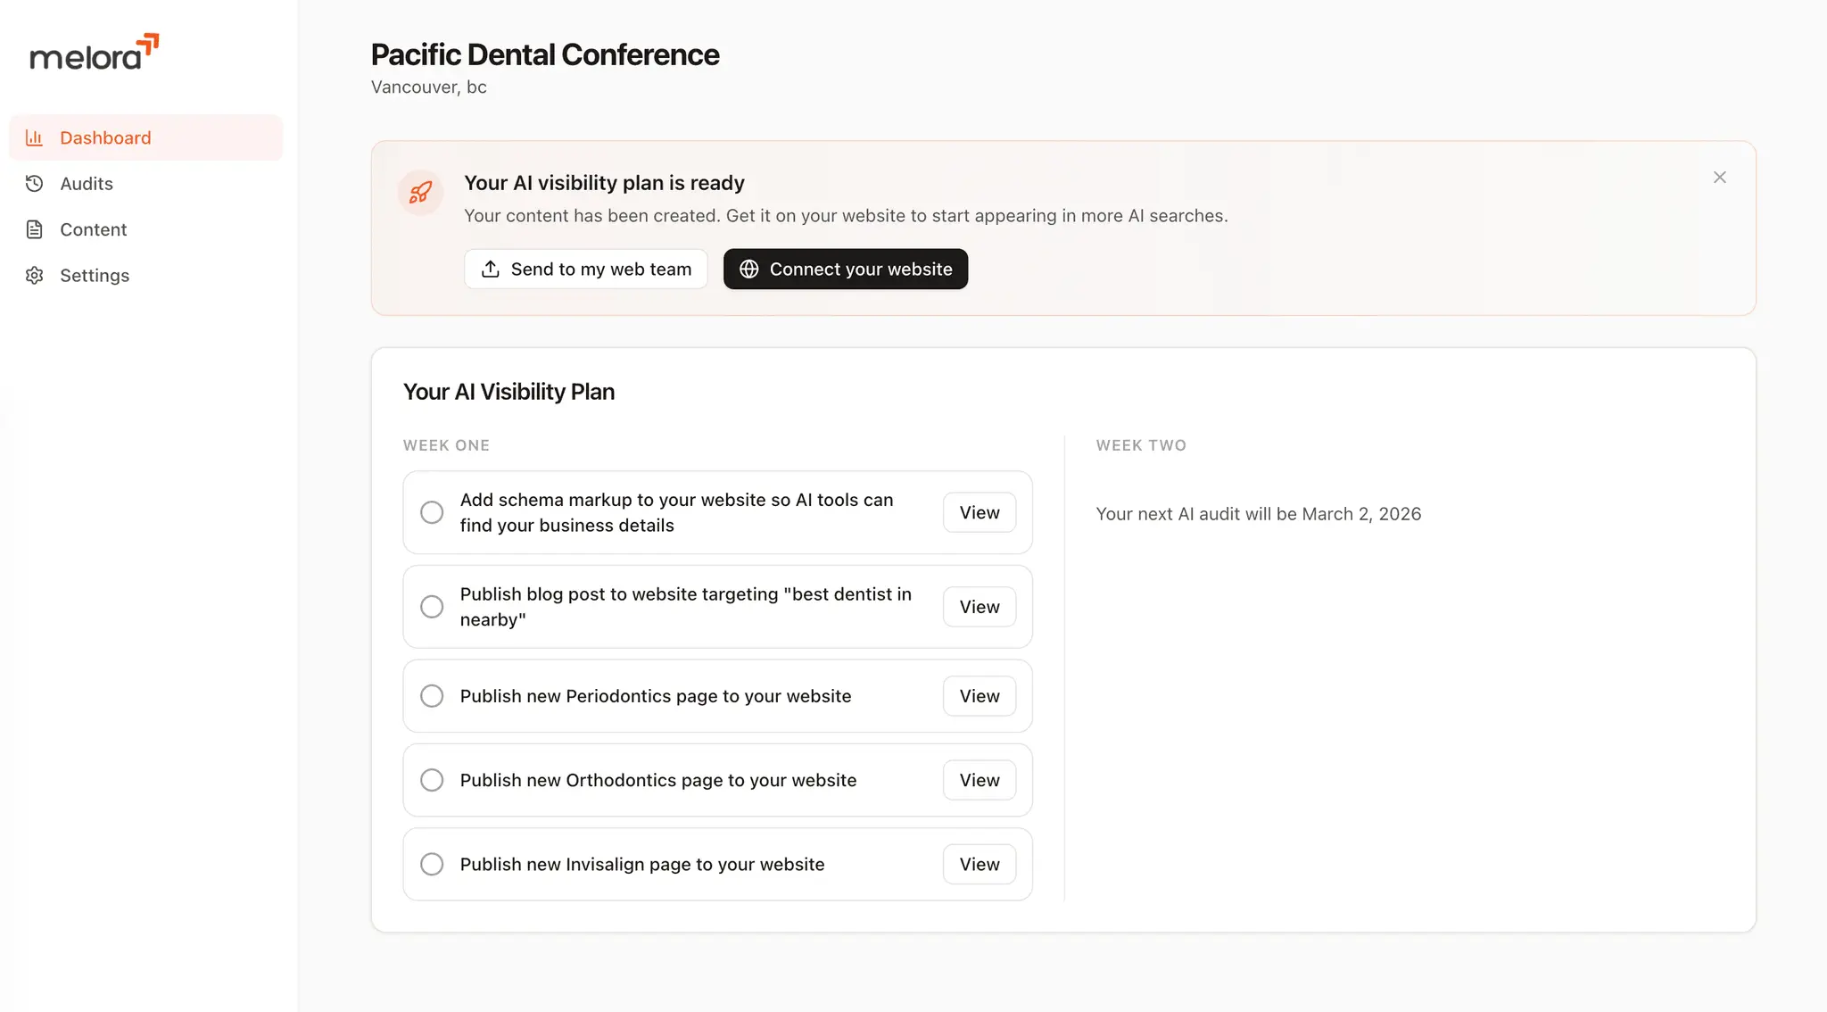1827x1012 pixels.
Task: View the Orthodontics page task
Action: coord(980,780)
